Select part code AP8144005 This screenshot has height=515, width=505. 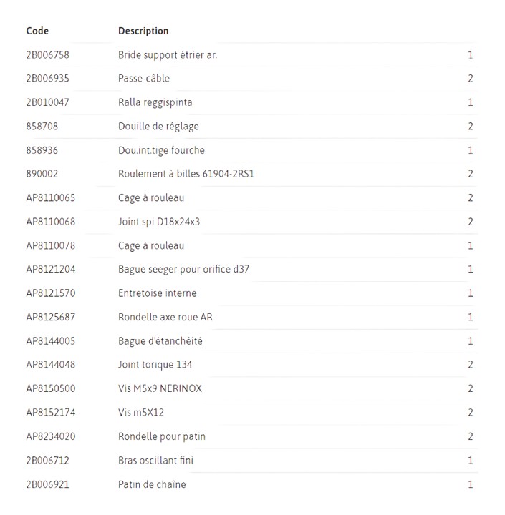click(51, 341)
